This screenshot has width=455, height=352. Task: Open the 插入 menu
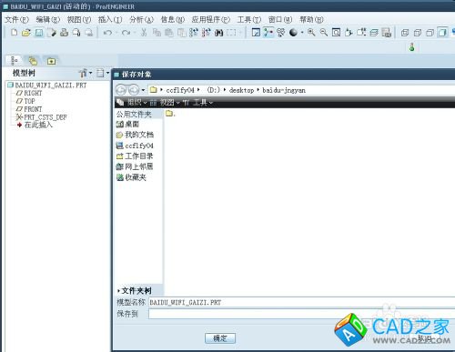point(110,20)
